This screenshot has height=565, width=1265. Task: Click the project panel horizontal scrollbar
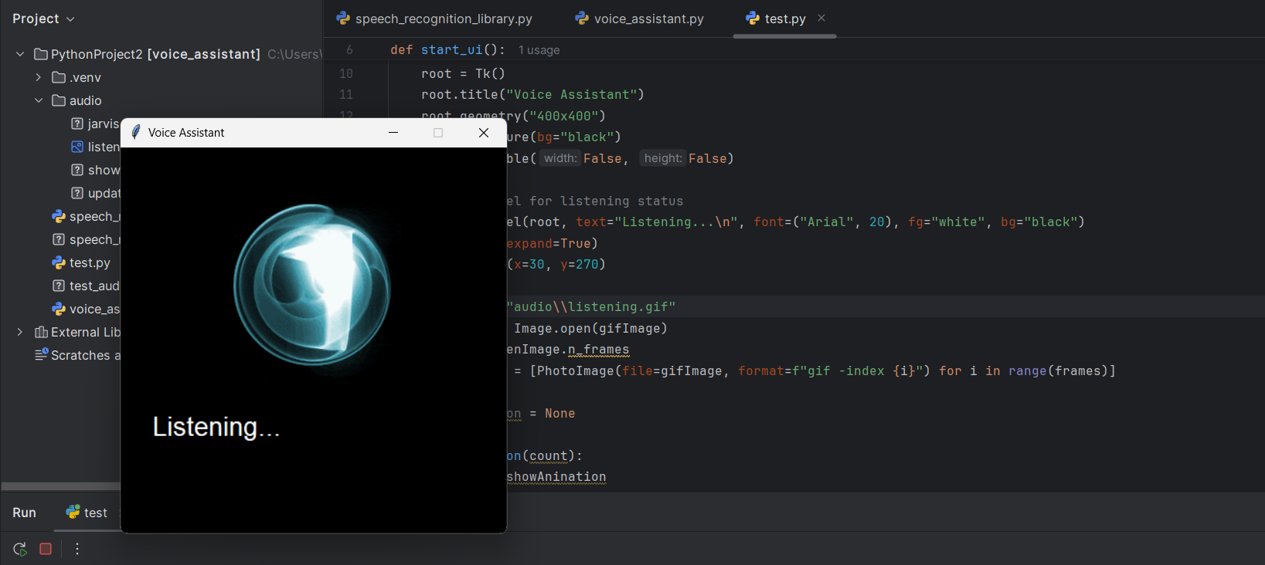click(x=60, y=486)
